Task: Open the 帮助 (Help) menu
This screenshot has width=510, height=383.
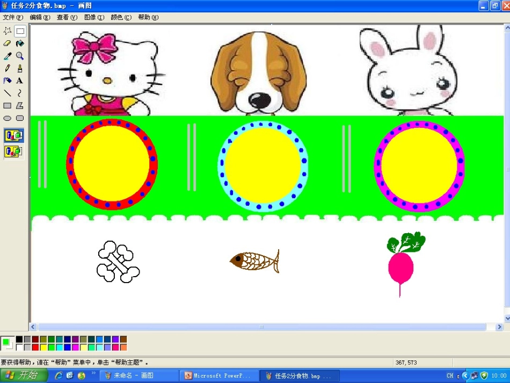Action: tap(148, 17)
